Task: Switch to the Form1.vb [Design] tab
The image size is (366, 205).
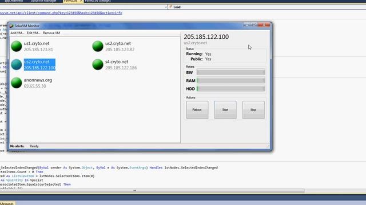Action: [x=98, y=1]
